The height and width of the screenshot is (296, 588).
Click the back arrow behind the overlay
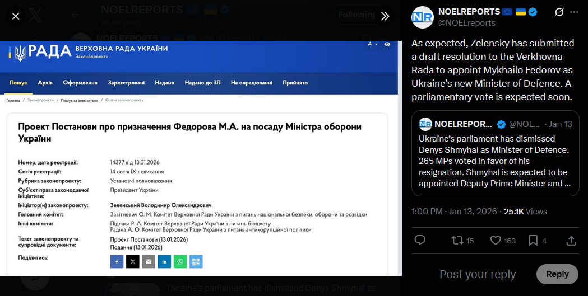click(75, 15)
